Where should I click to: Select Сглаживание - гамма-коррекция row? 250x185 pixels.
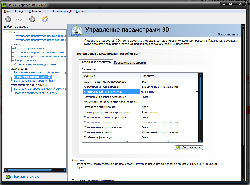(140, 117)
